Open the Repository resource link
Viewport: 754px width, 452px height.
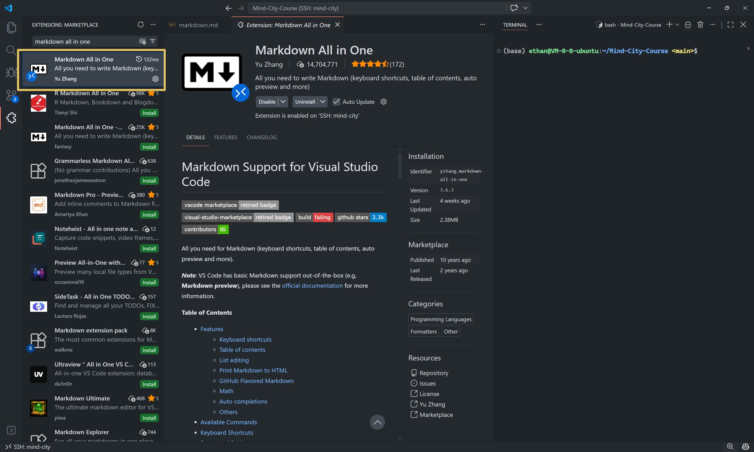[x=434, y=373]
